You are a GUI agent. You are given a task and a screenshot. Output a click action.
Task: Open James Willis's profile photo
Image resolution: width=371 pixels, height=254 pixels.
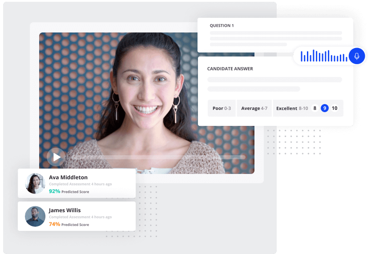tap(35, 216)
